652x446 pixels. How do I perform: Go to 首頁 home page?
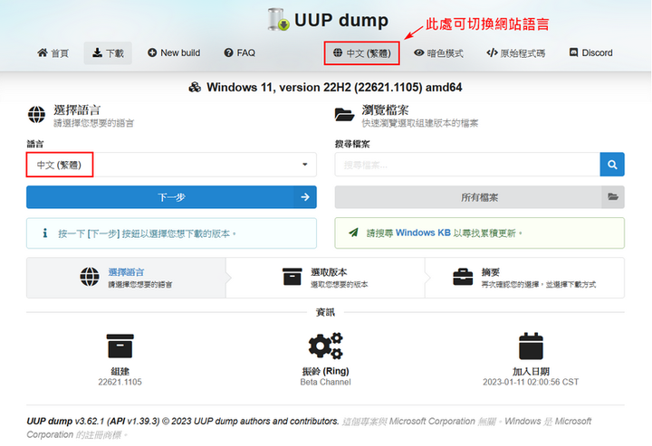[x=53, y=53]
